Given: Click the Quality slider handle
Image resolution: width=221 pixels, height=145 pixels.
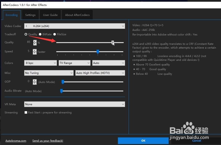Looking at the screenshot, I should [113, 42].
